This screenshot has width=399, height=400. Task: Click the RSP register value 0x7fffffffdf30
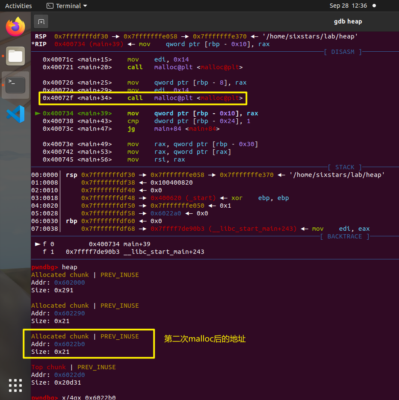click(x=81, y=36)
